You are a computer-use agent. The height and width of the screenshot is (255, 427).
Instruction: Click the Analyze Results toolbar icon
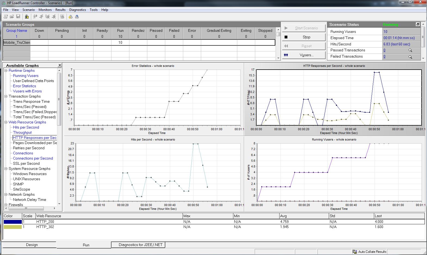point(62,17)
